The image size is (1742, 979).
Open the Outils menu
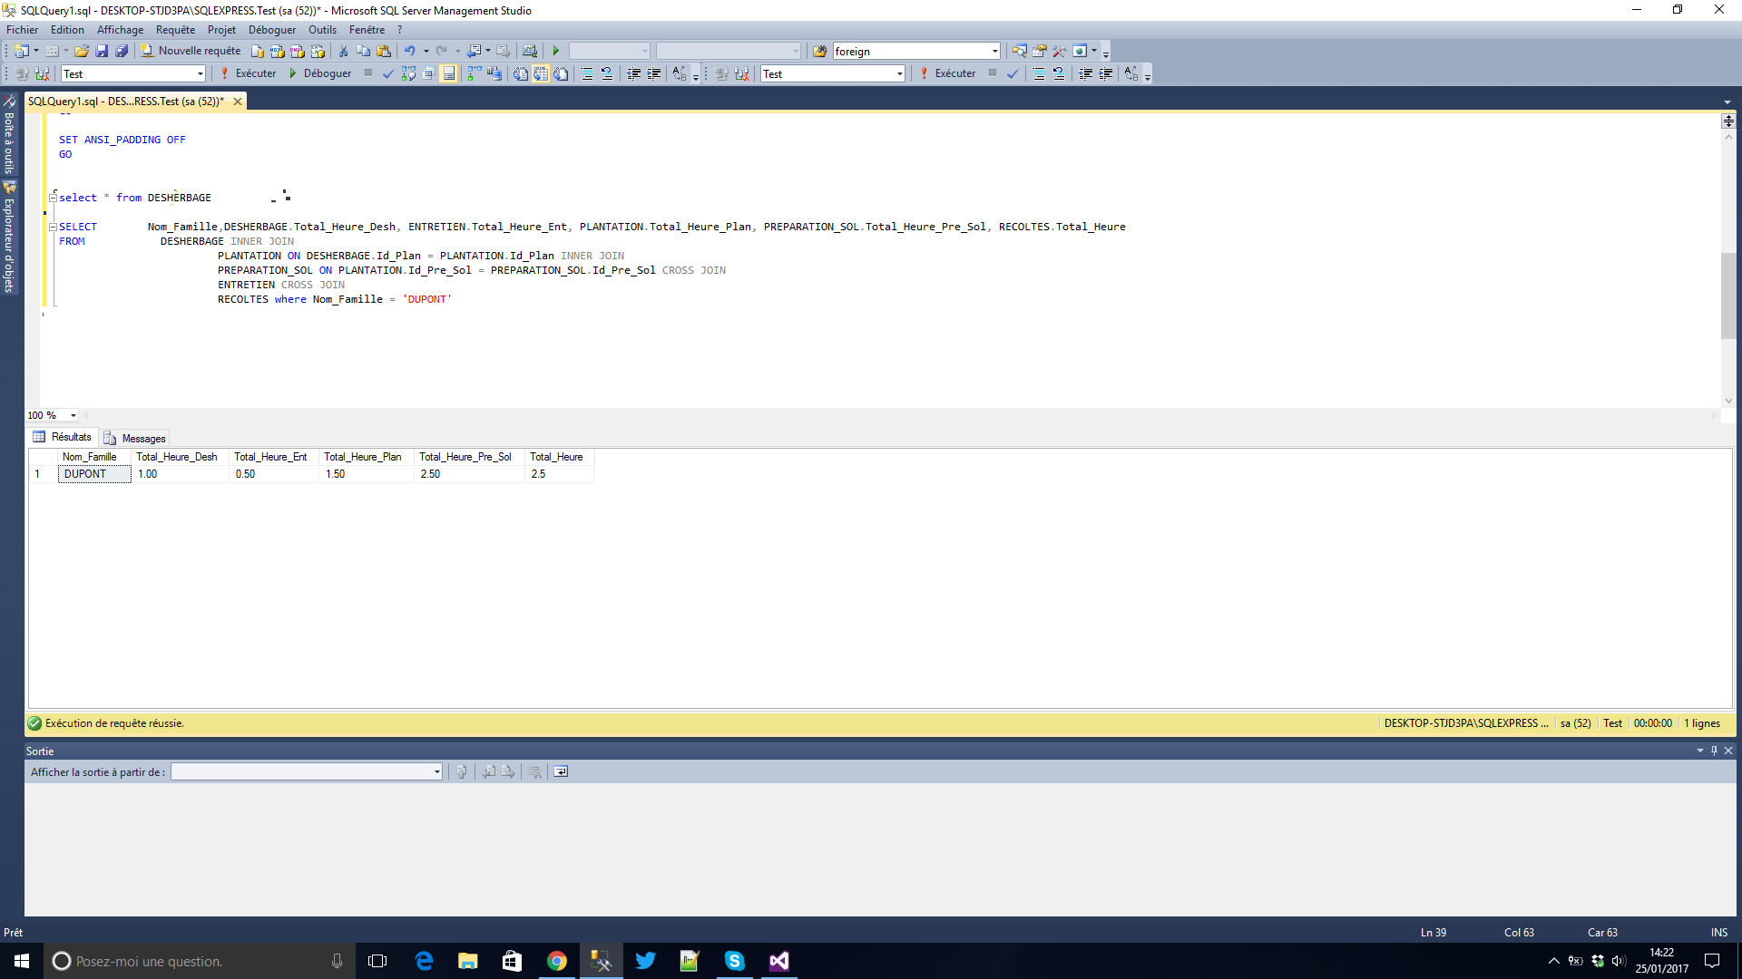click(x=322, y=30)
